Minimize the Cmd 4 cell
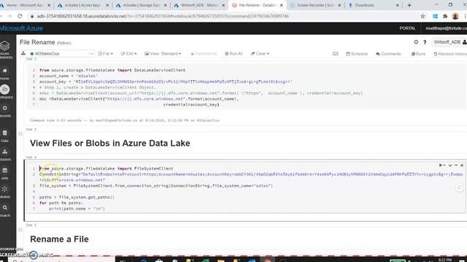Screen dimensions: 467x262 pyautogui.click(x=456, y=165)
